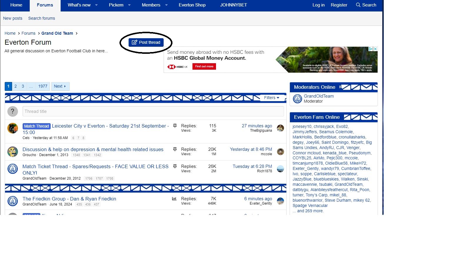452x254 pixels.
Task: Open Cels user avatar
Action: click(x=13, y=128)
